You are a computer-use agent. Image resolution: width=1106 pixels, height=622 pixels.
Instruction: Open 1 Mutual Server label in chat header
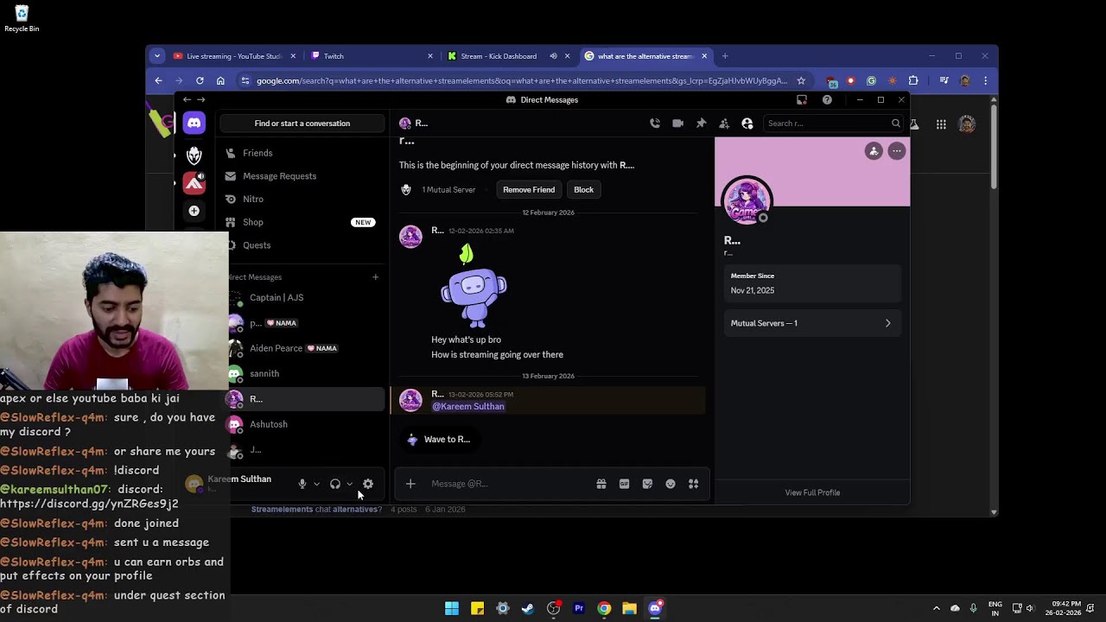[448, 190]
